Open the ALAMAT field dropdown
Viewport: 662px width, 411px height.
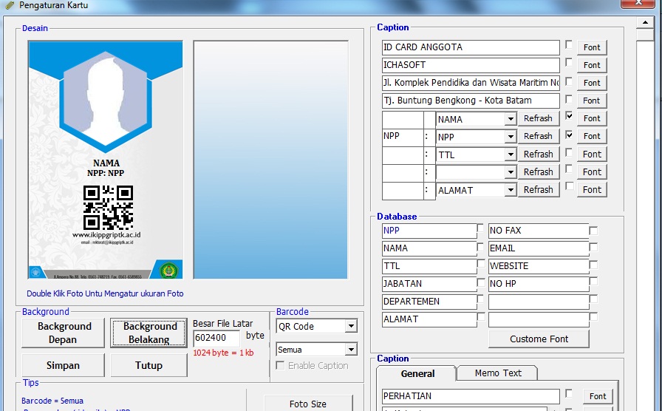tap(511, 190)
